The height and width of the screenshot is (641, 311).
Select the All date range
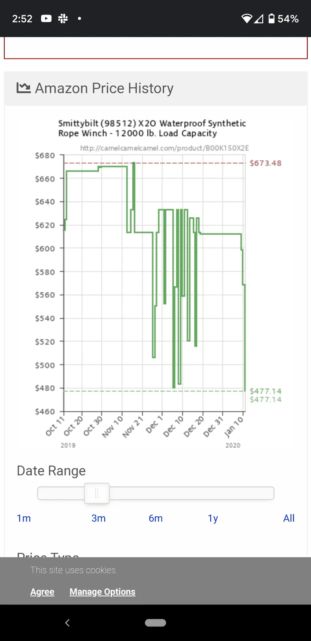click(289, 518)
